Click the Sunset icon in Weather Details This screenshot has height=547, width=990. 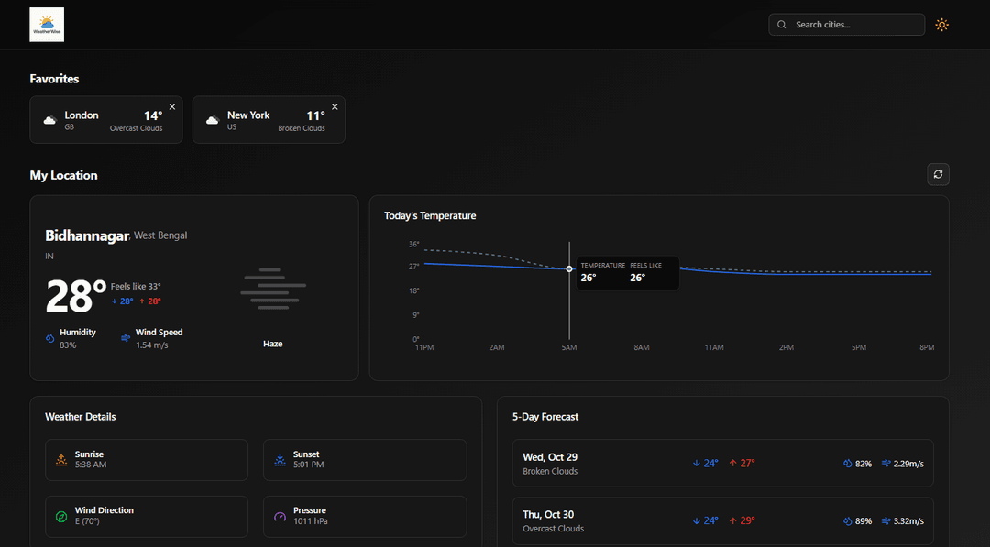(x=280, y=460)
